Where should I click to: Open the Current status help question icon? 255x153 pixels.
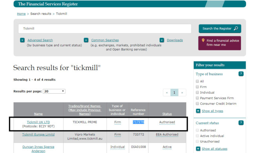[x=241, y=122]
